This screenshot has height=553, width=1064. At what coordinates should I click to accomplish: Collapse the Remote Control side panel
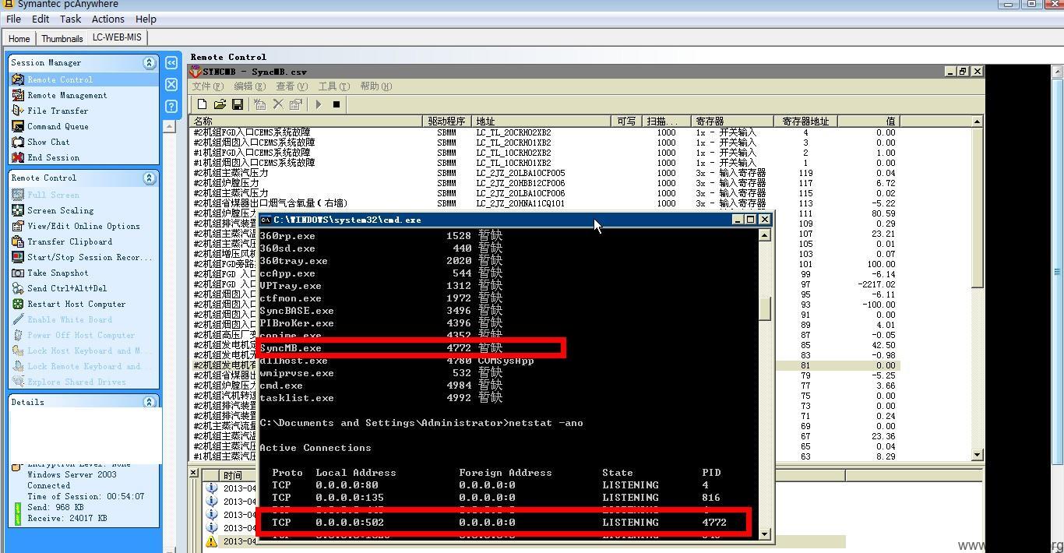(x=149, y=178)
